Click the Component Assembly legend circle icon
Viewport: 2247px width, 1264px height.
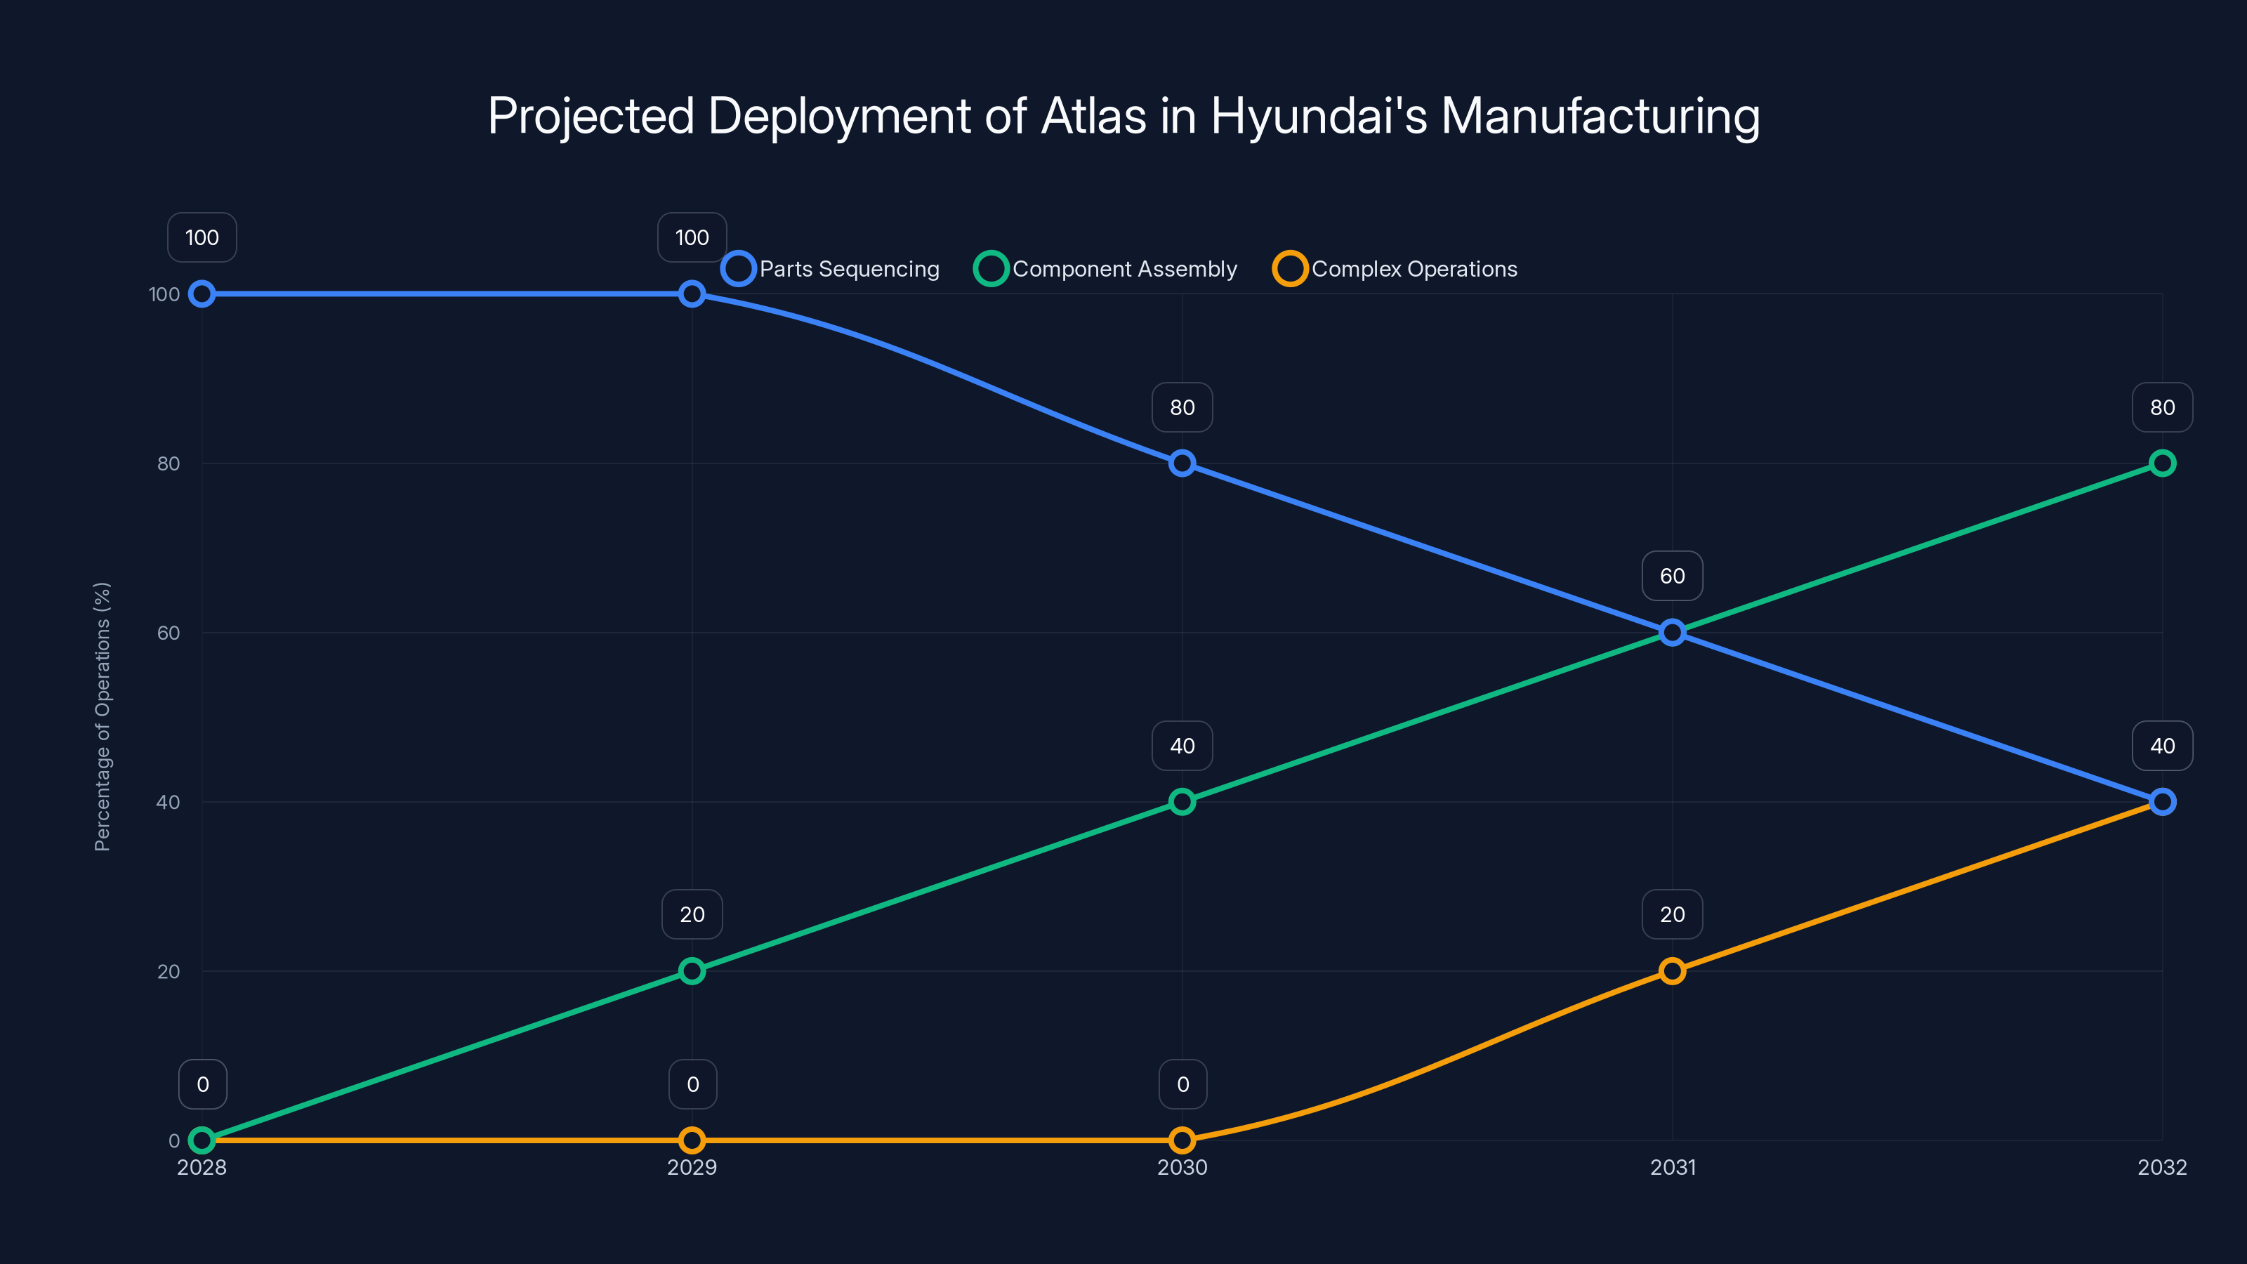(x=993, y=269)
